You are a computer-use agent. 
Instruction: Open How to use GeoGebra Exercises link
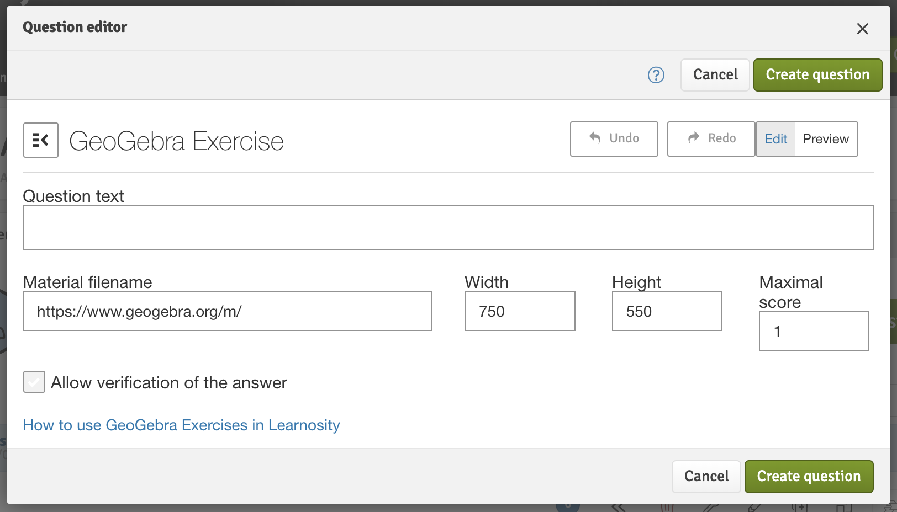tap(181, 425)
